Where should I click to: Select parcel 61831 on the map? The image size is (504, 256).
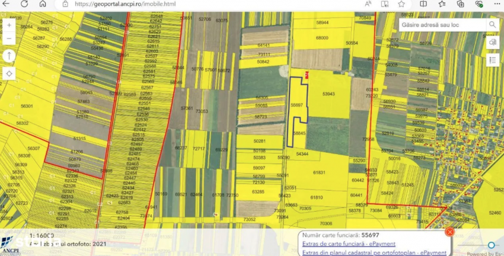(319, 172)
